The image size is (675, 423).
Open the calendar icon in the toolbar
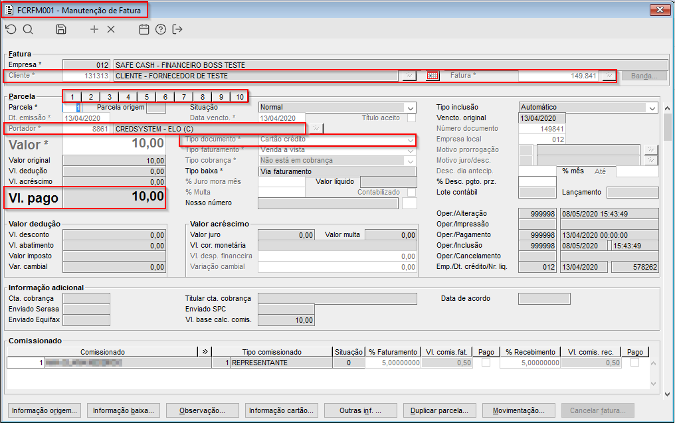coord(144,29)
